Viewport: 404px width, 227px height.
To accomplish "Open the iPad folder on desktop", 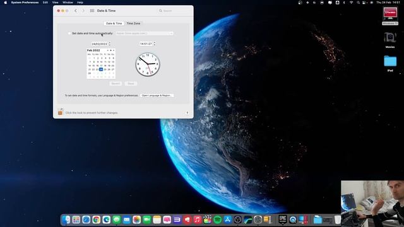I will (390, 61).
